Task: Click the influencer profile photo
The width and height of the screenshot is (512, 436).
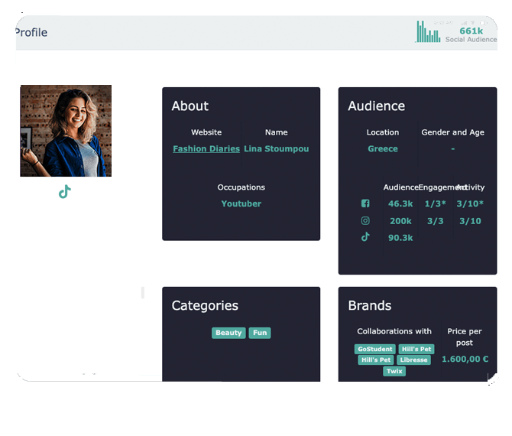Action: point(66,131)
